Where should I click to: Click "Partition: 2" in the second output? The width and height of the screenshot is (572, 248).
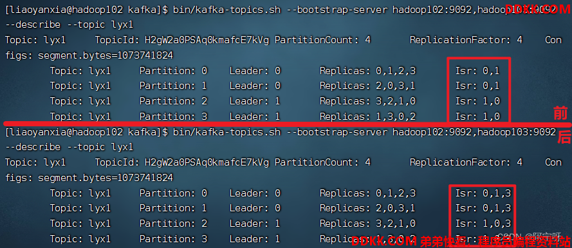(x=173, y=224)
